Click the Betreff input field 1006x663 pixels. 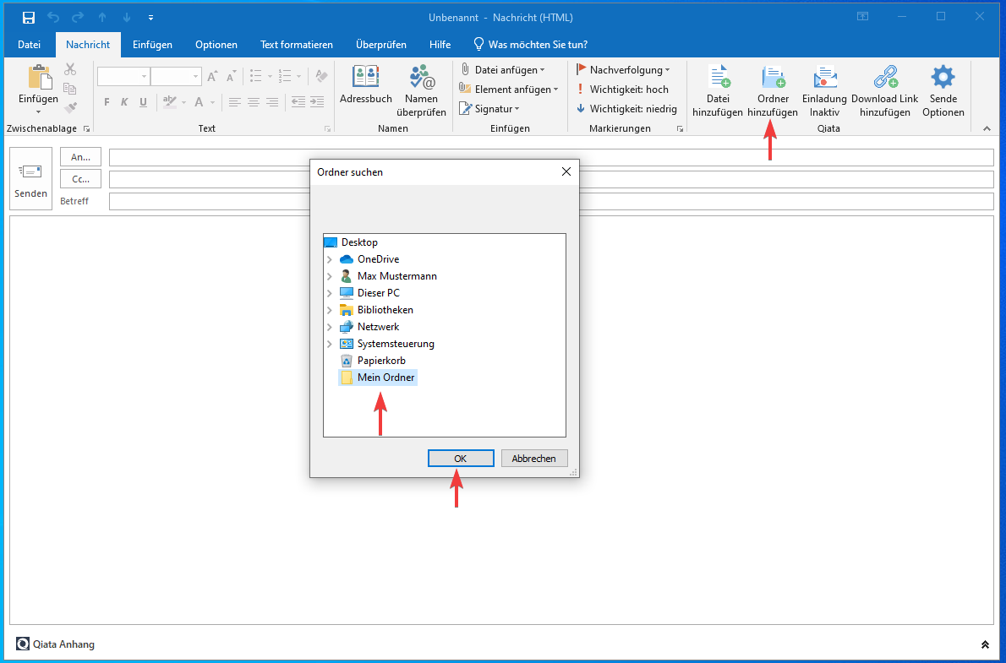pos(550,201)
